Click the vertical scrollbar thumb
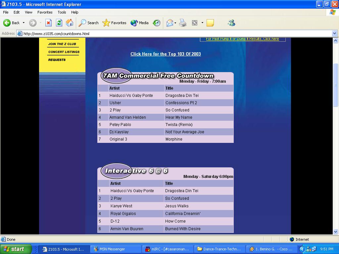 336,85
